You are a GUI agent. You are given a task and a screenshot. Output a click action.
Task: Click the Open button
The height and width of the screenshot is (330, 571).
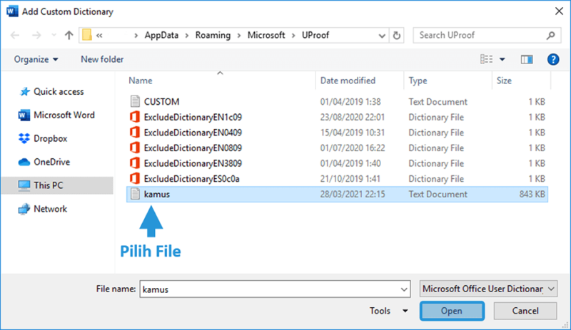coord(452,311)
